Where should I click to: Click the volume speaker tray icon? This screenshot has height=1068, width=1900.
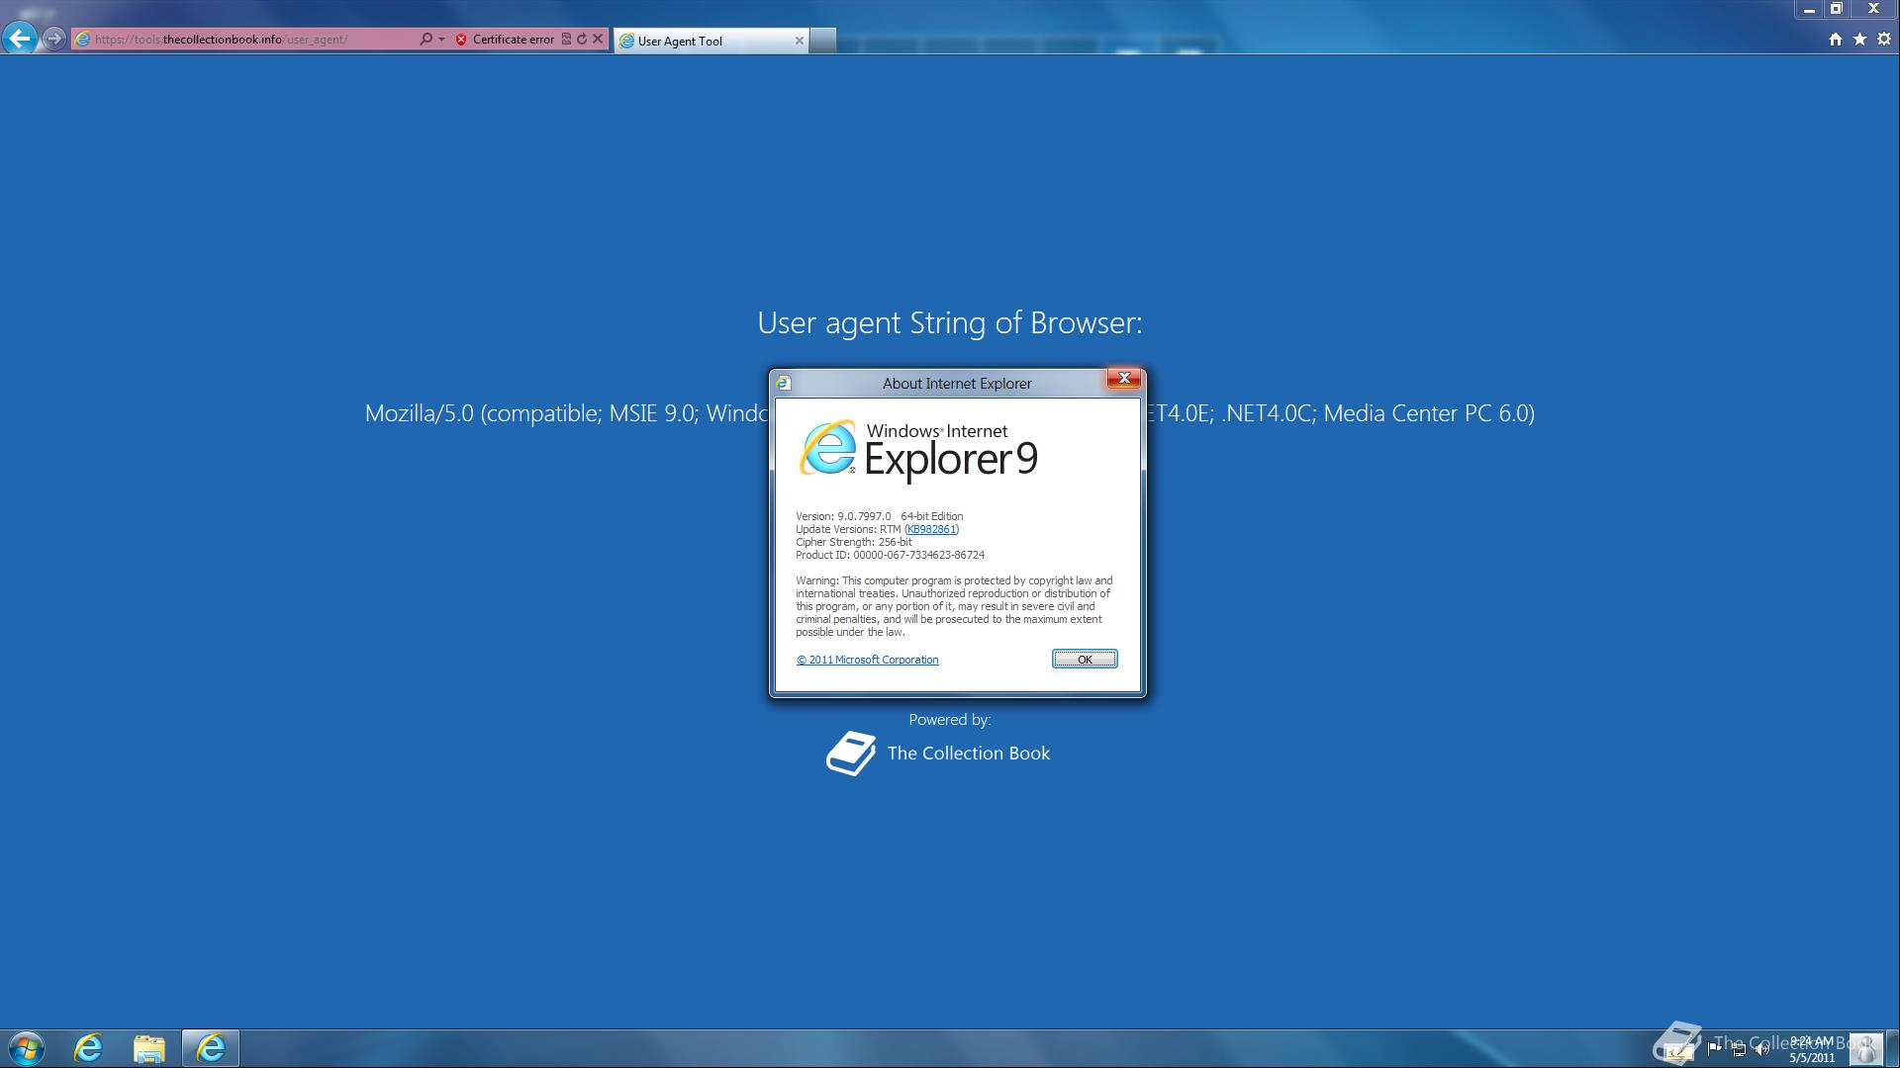[1762, 1050]
